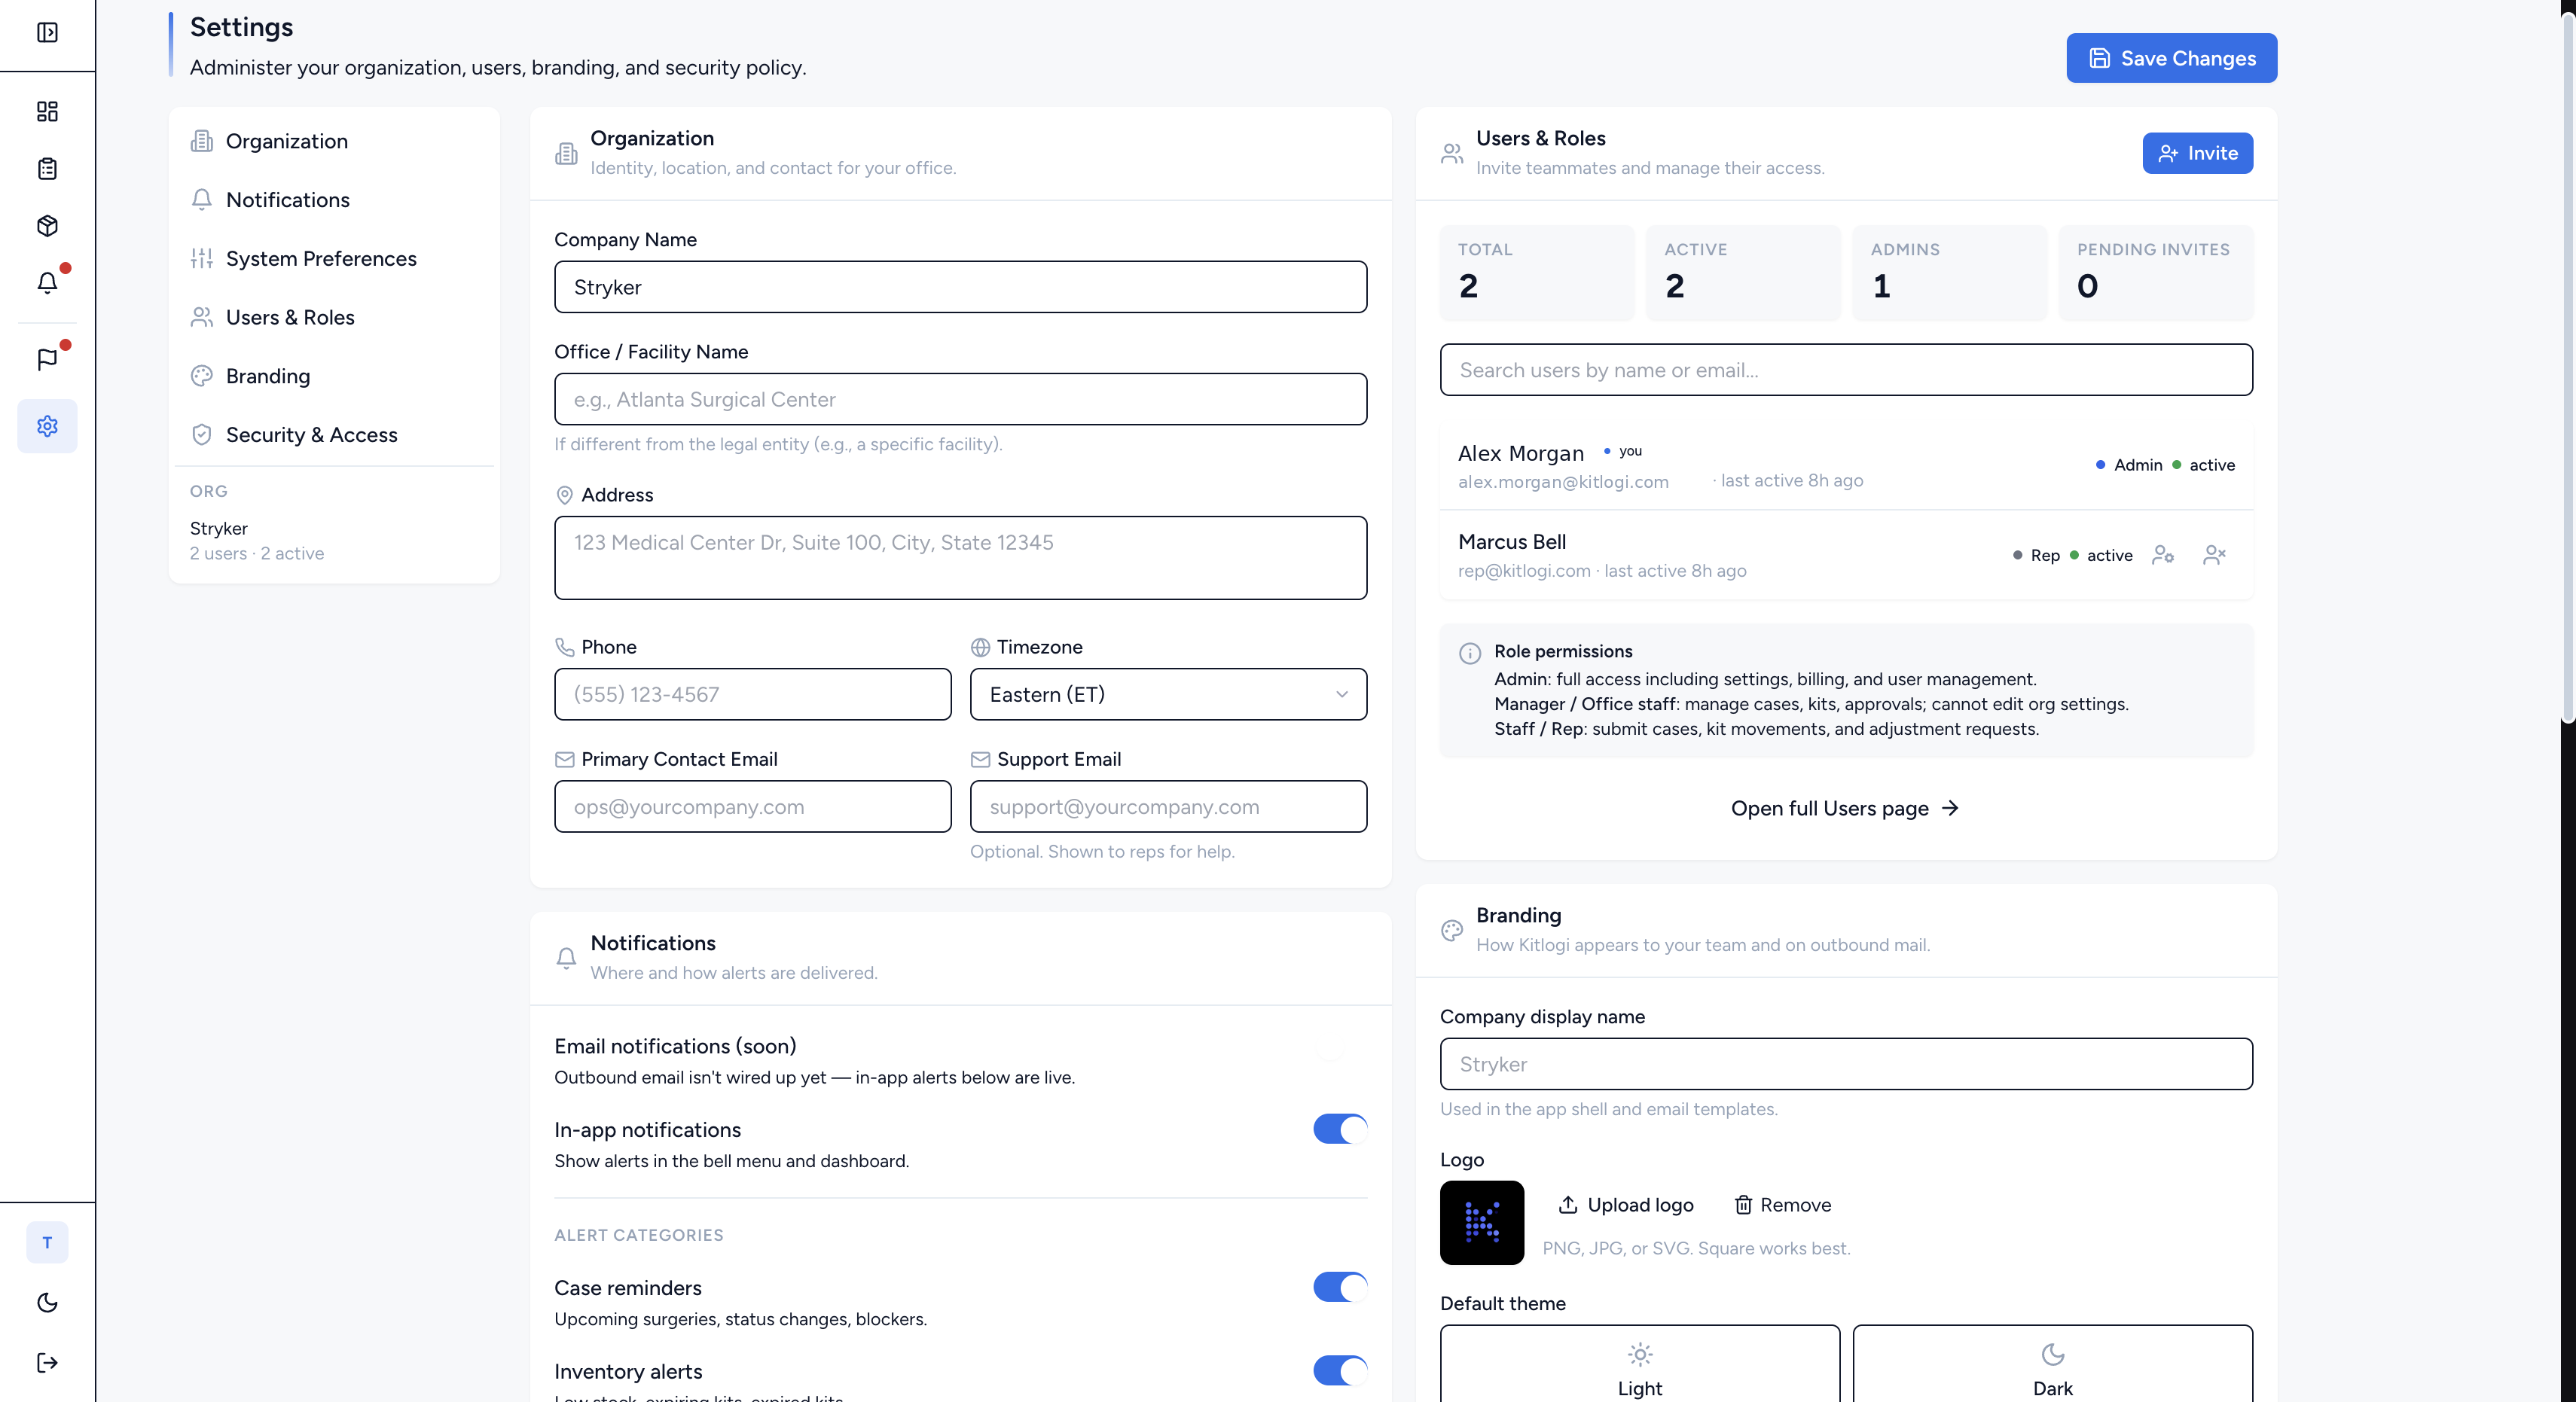Toggle Inventory alerts switch

pos(1340,1371)
